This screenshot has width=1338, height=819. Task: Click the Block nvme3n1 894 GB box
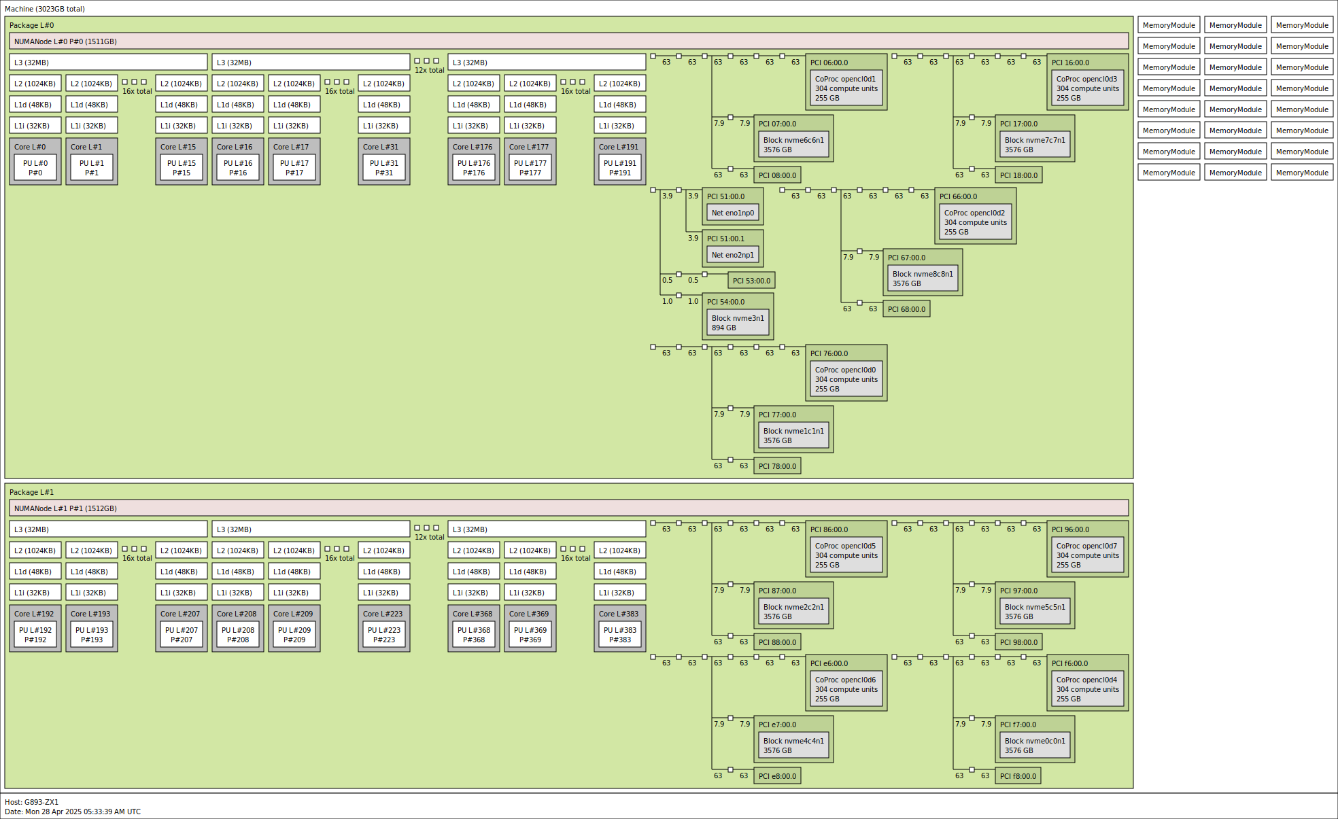point(737,323)
